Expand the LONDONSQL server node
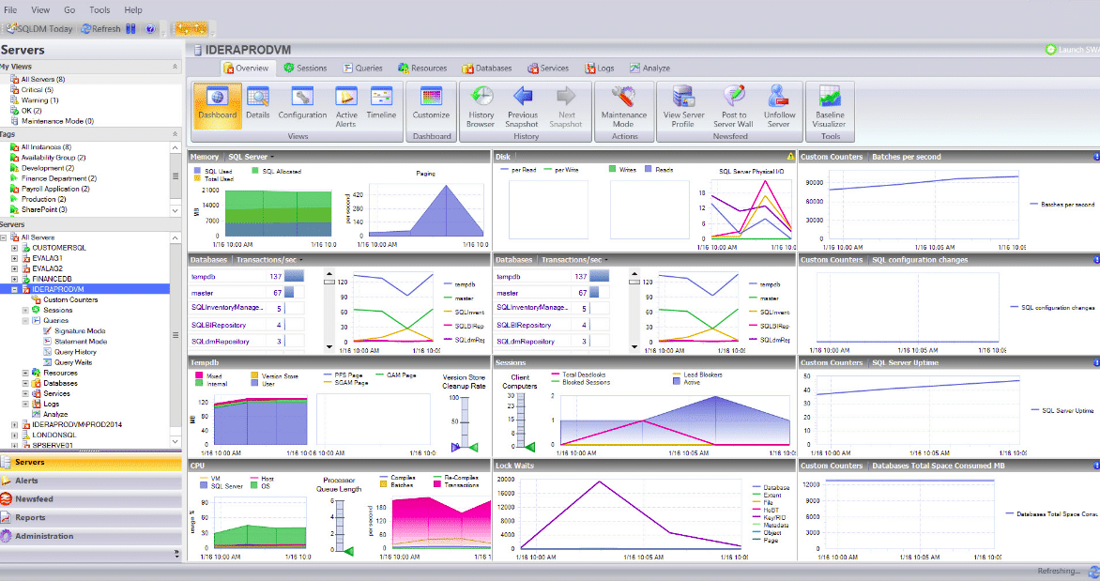 tap(15, 436)
